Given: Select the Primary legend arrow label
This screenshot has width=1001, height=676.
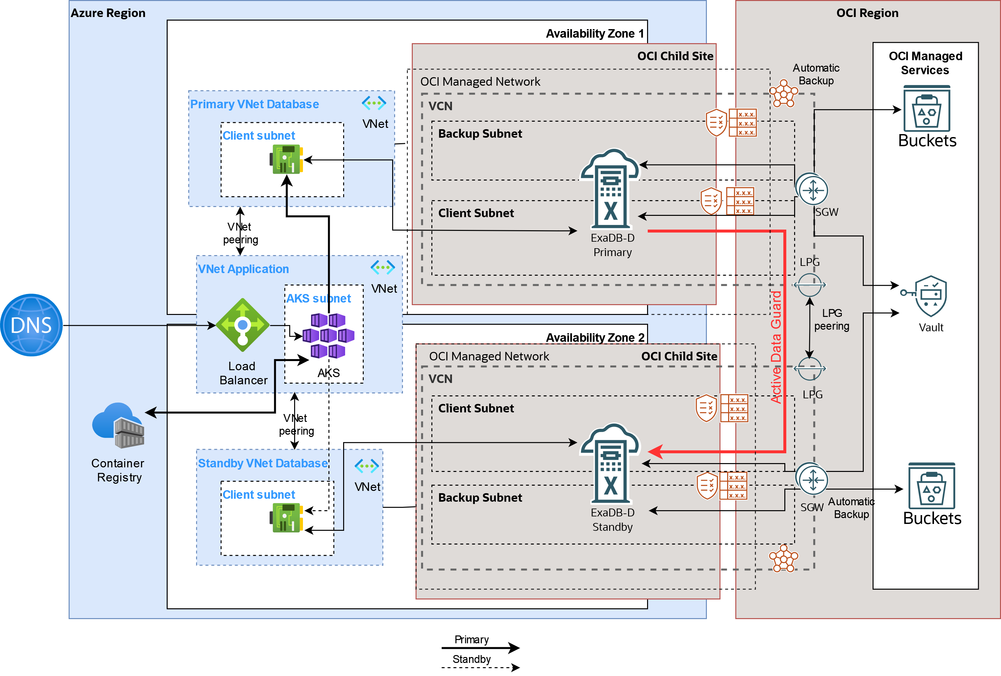Looking at the screenshot, I should [x=471, y=639].
